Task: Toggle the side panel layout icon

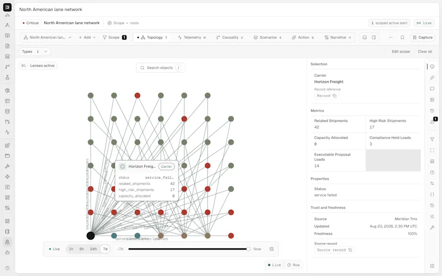Action: point(374,38)
